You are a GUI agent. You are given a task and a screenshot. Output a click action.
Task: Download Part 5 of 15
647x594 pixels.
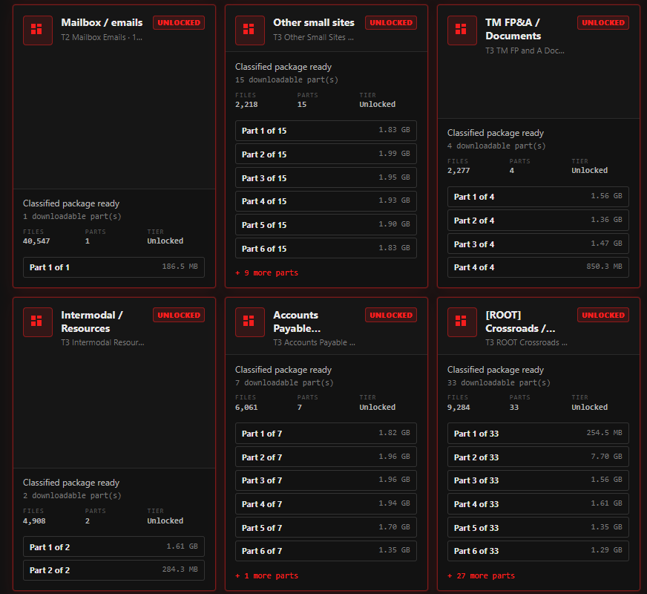point(326,224)
